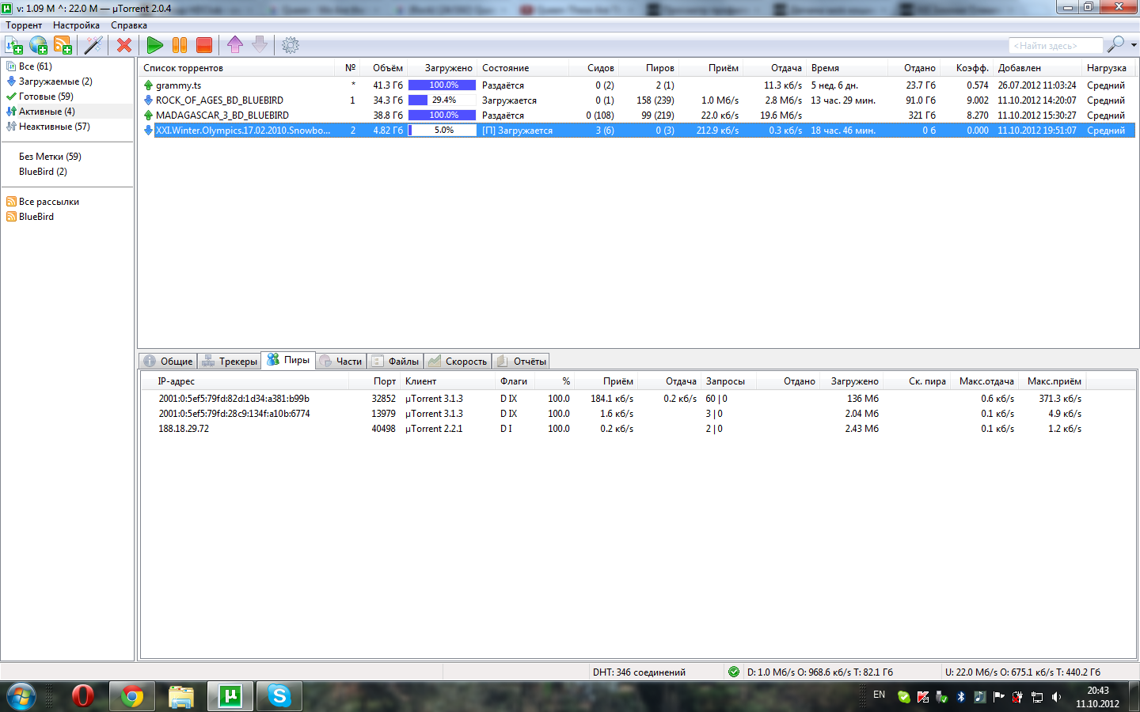
Task: Open the Настройка menu
Action: pos(76,25)
